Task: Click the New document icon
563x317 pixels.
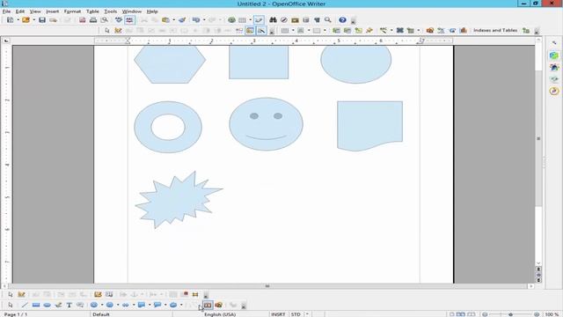Action: tap(10, 20)
